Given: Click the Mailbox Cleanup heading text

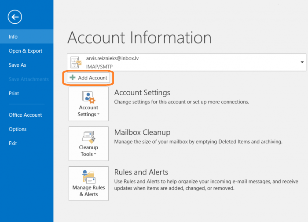Looking at the screenshot, I should (142, 132).
